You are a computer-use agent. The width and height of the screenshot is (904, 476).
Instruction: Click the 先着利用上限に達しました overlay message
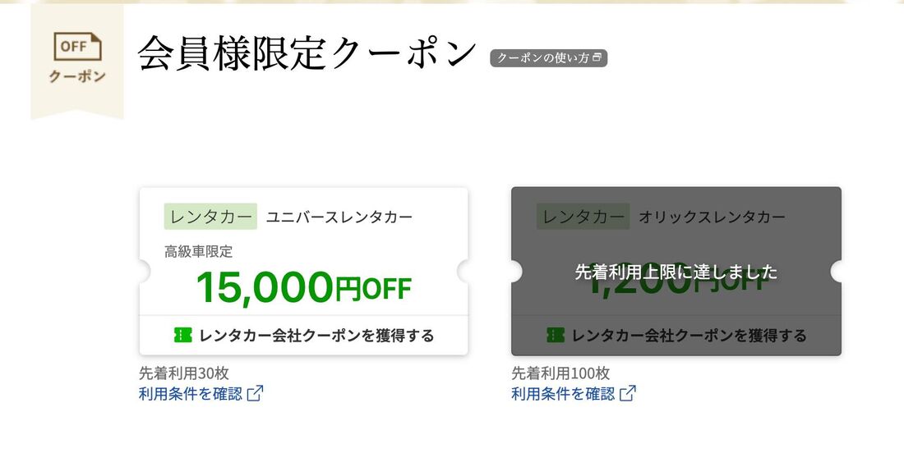point(676,272)
